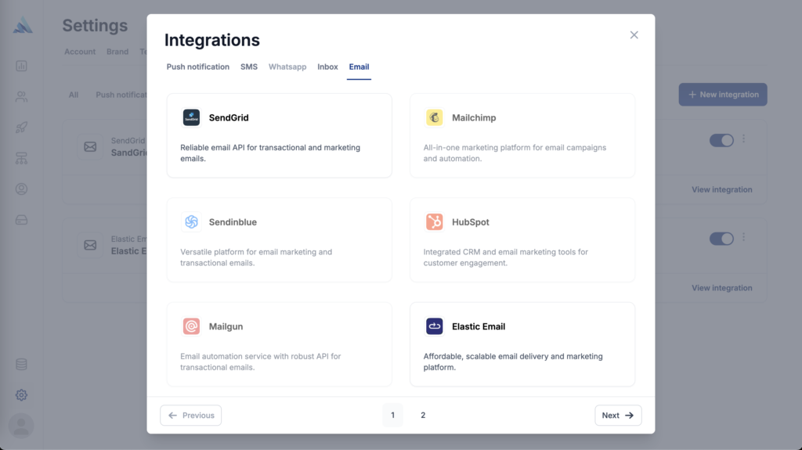
Task: Go to the Next page button
Action: click(x=618, y=416)
